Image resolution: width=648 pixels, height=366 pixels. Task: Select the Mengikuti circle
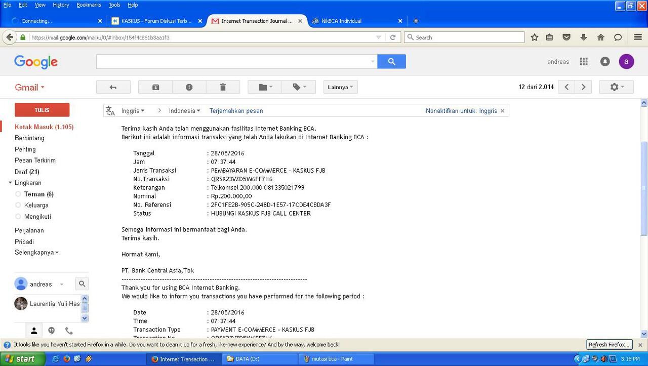point(37,216)
